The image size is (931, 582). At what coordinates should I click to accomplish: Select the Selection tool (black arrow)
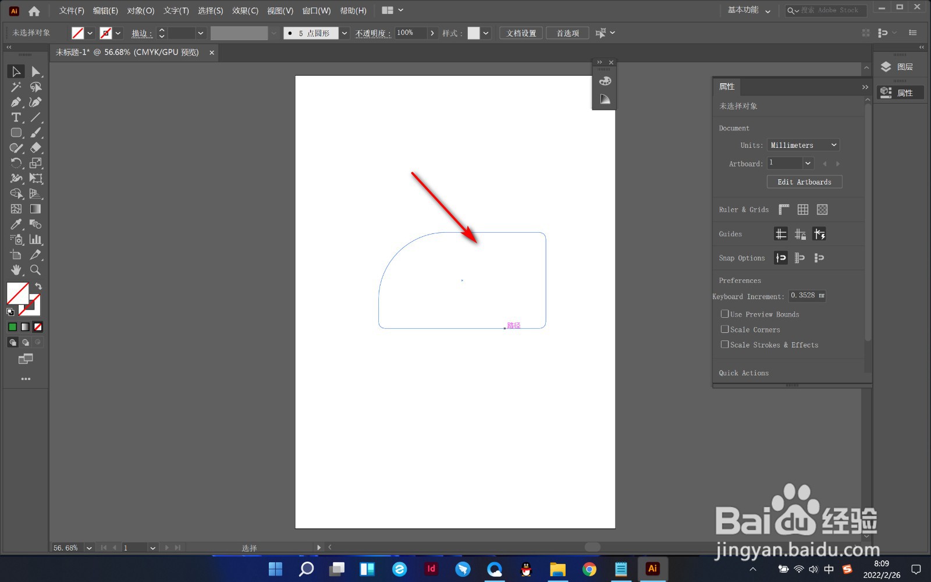point(16,72)
